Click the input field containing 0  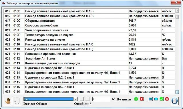(101, 99)
